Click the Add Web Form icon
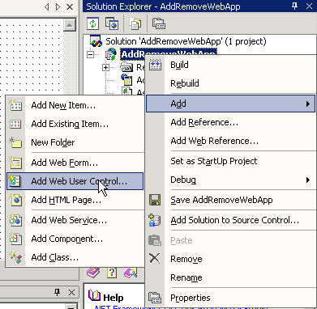Viewport: 317px width, 309px height. tap(15, 163)
